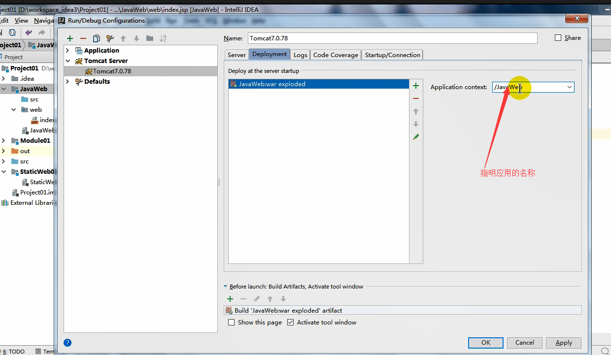Screen dimensions: 611x355
Task: Uncheck Activate tool window
Action: 291,323
